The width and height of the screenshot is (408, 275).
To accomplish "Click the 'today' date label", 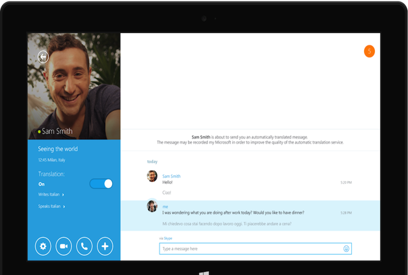I will click(152, 161).
